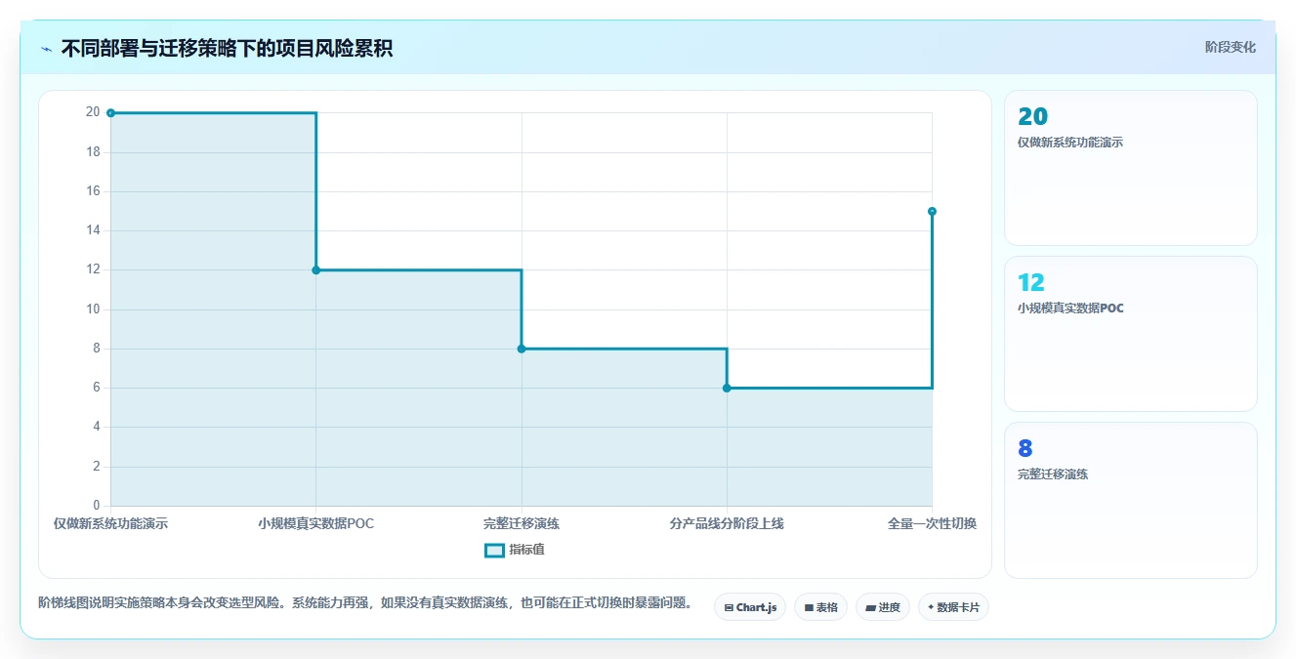The width and height of the screenshot is (1296, 659).
Task: Click data point at 仅做新系统功能演示 (value 20)
Action: [x=110, y=113]
